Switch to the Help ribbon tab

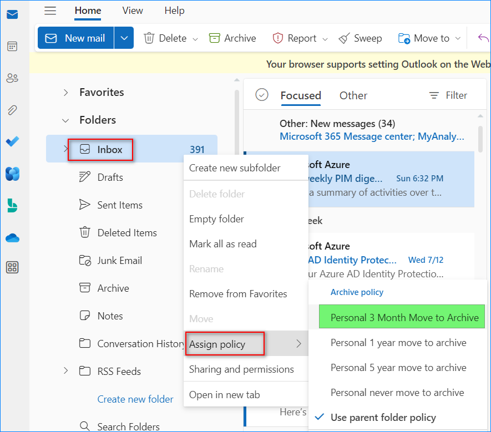174,11
